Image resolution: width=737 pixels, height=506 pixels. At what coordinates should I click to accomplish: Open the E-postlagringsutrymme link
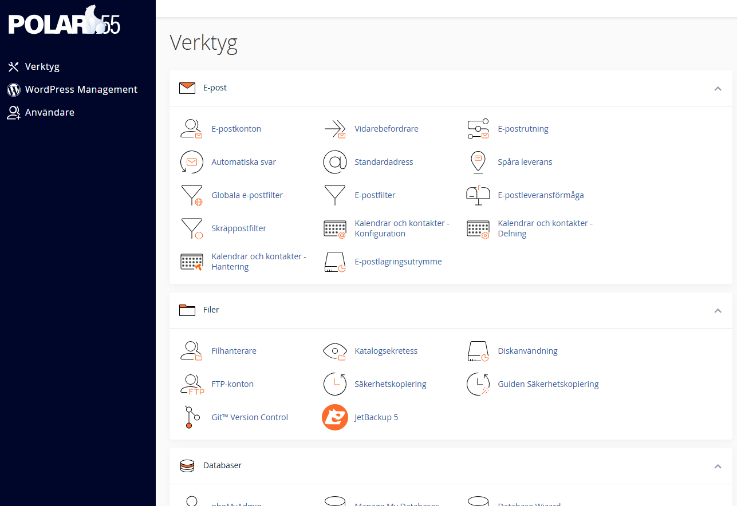pyautogui.click(x=398, y=262)
